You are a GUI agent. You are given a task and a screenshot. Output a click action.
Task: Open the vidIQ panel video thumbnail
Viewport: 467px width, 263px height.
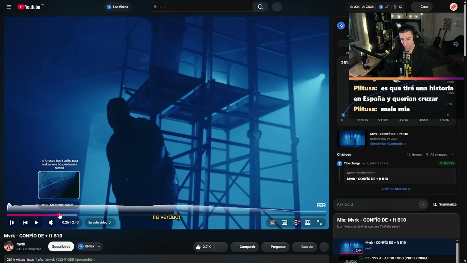pyautogui.click(x=352, y=139)
